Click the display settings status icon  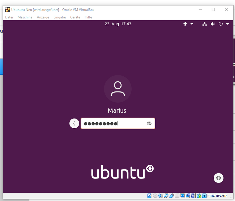click(x=182, y=196)
